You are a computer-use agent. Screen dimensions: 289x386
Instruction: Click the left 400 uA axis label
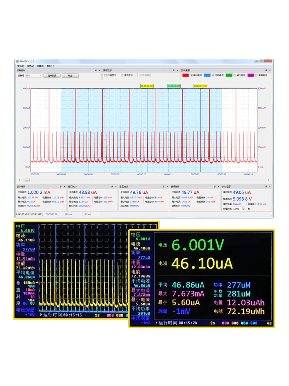point(27,89)
